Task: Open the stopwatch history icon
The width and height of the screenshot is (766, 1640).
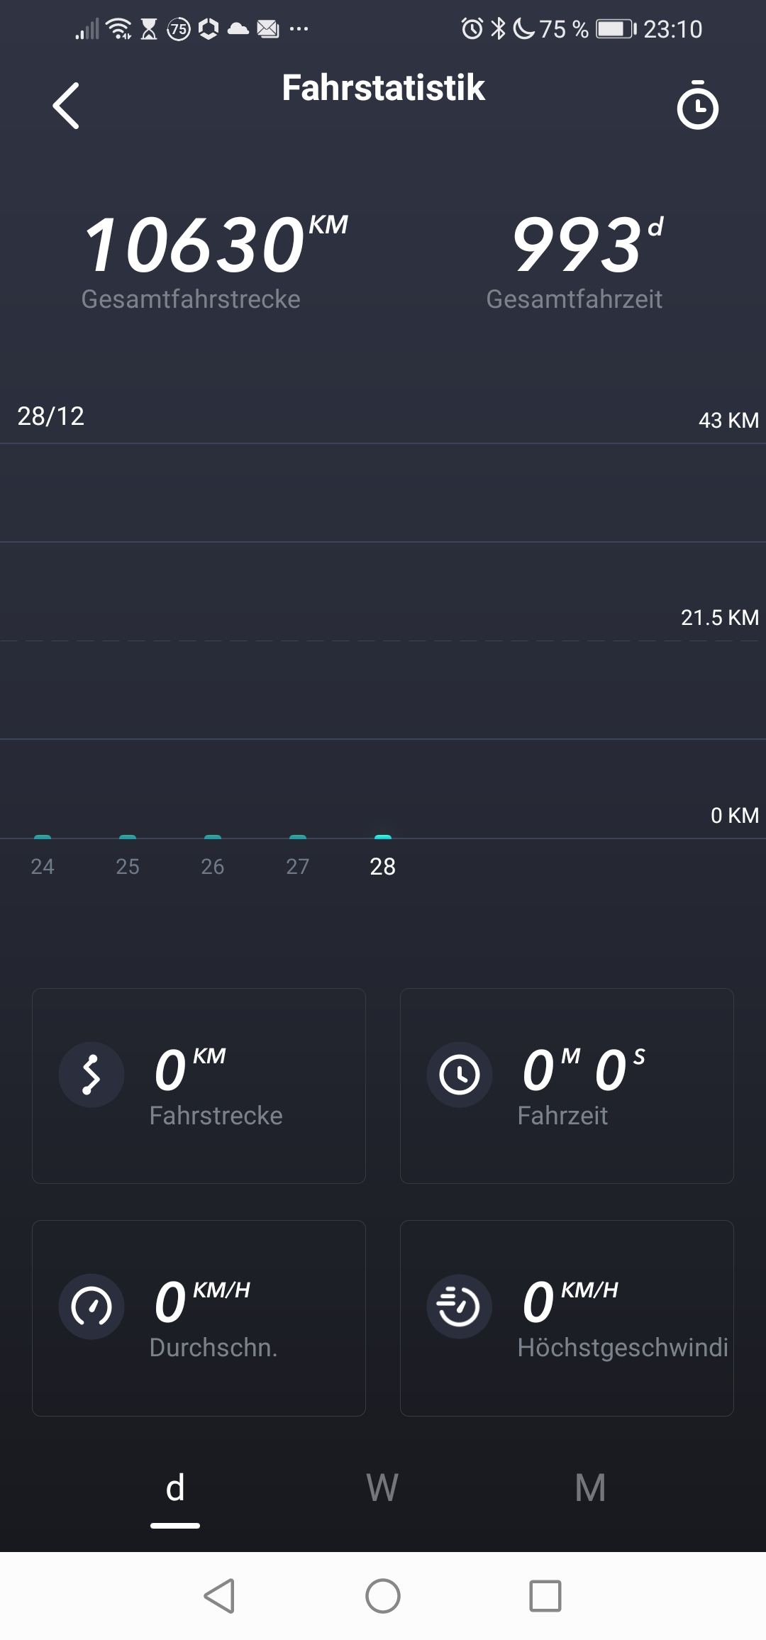Action: click(697, 106)
